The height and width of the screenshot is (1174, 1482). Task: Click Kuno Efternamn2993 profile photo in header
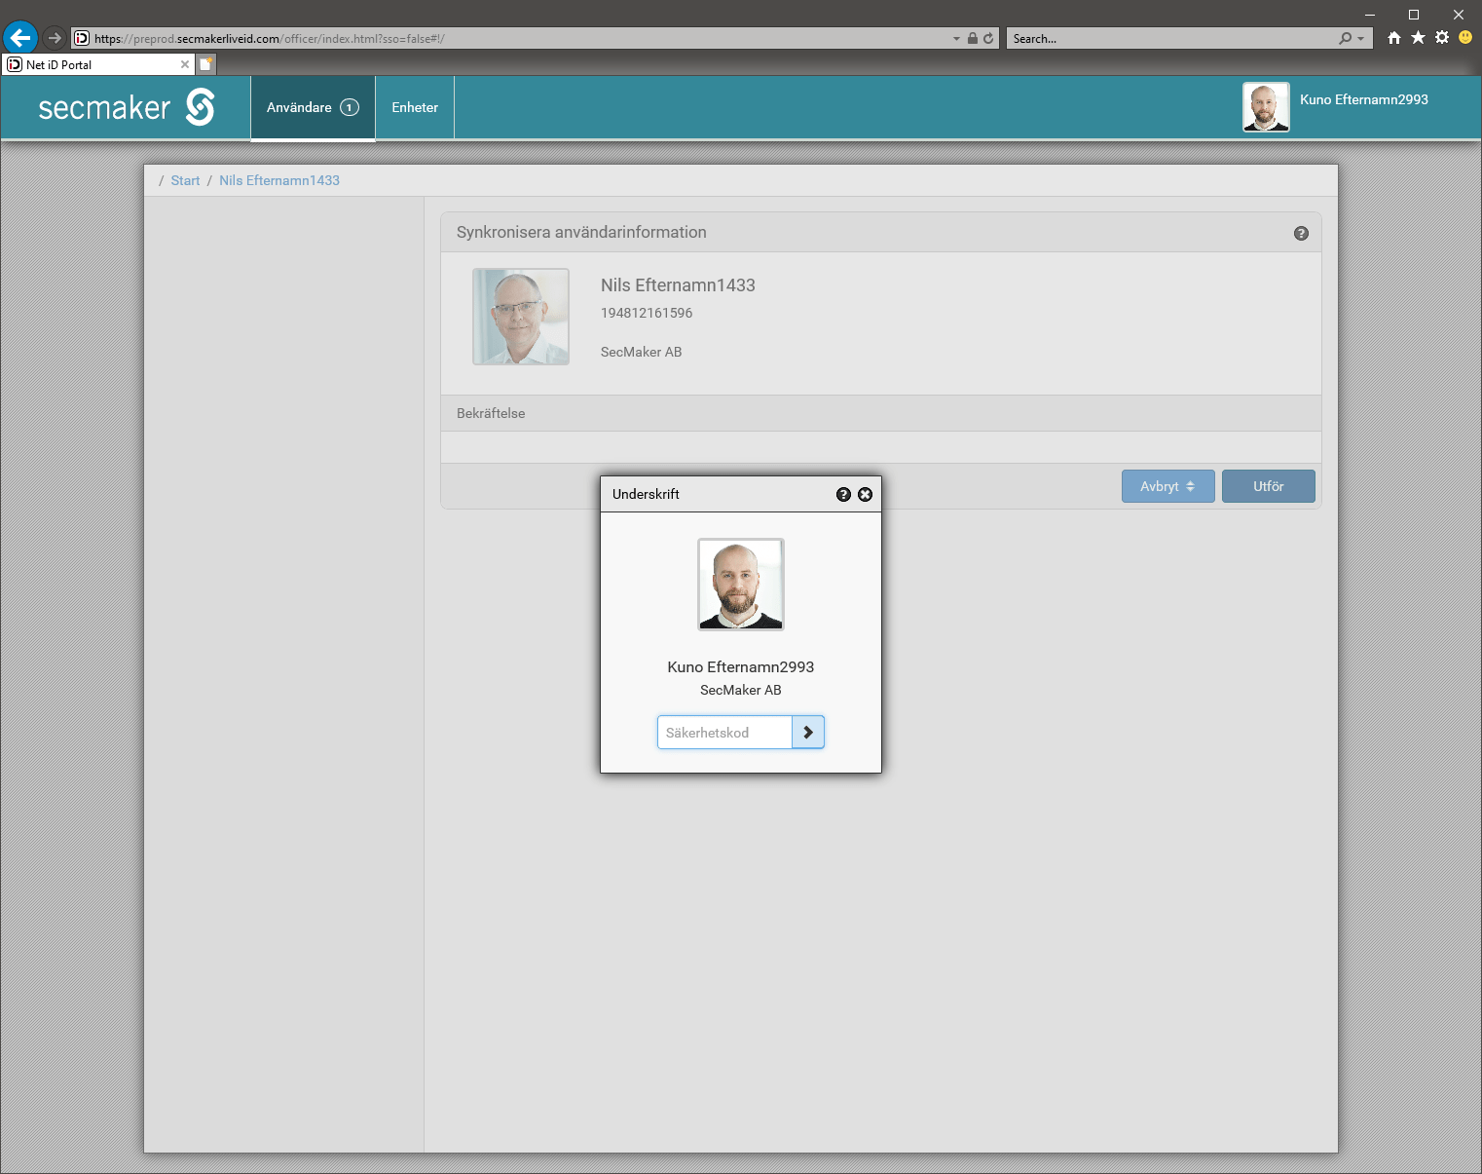pyautogui.click(x=1266, y=107)
